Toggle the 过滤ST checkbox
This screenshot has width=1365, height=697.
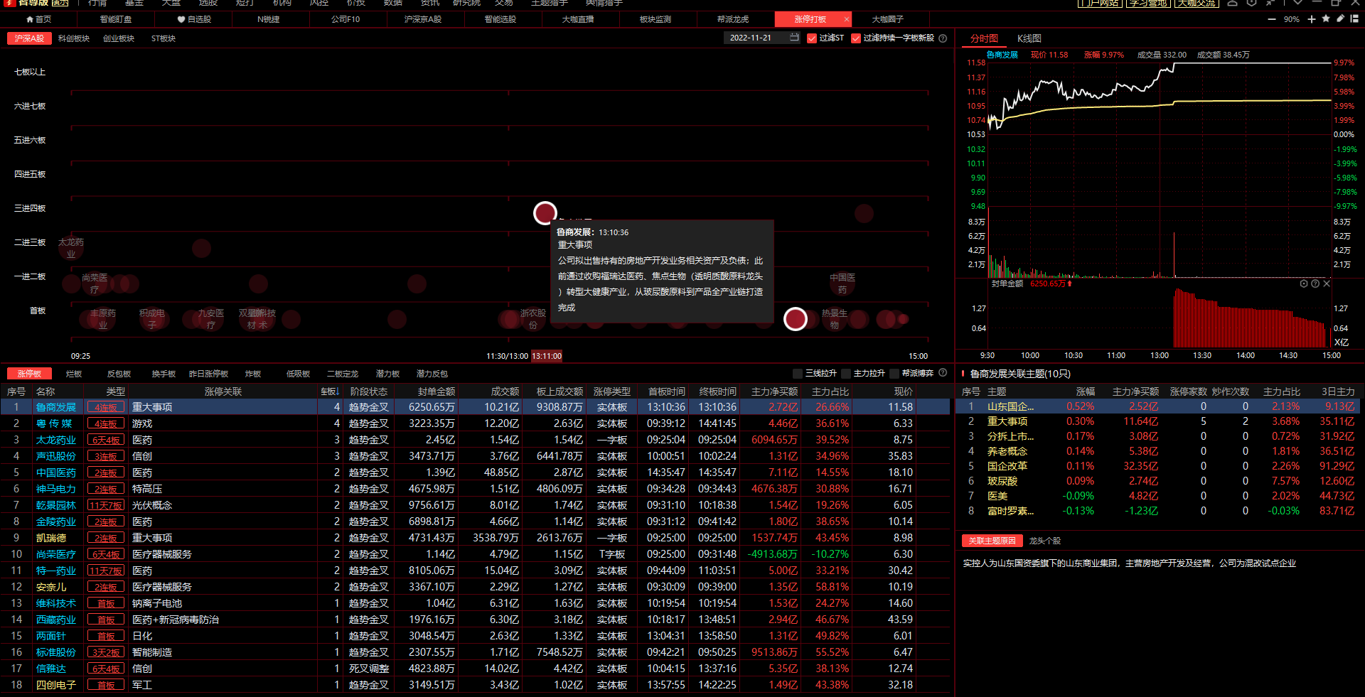[812, 38]
